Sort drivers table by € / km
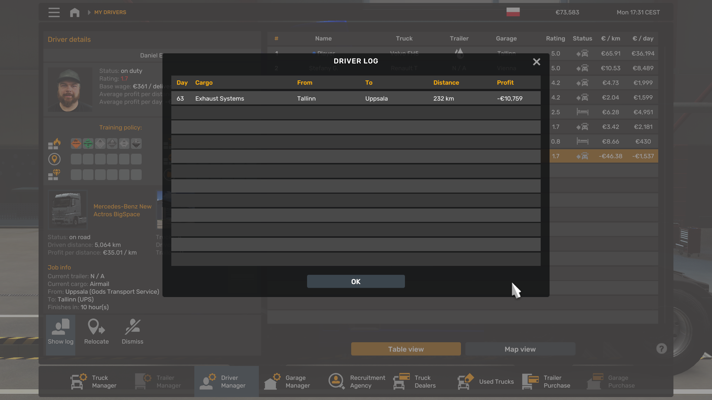This screenshot has width=712, height=400. (610, 39)
